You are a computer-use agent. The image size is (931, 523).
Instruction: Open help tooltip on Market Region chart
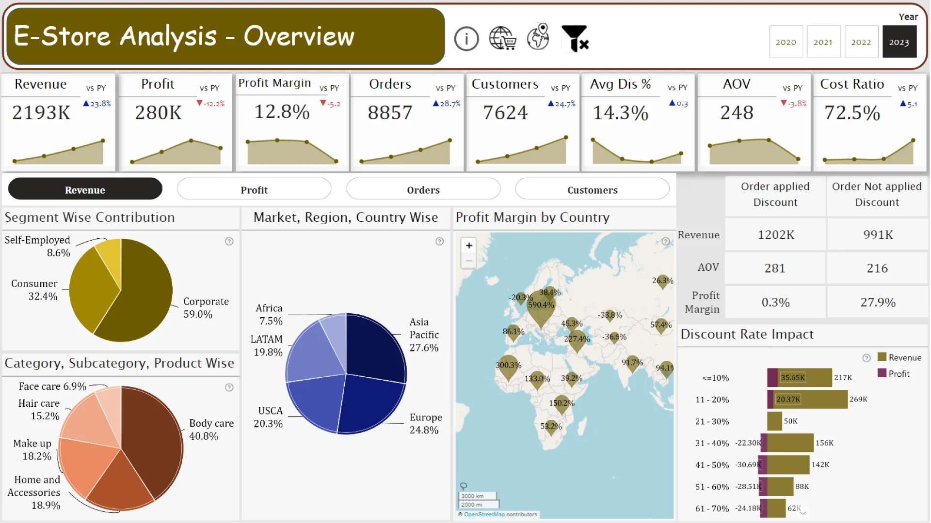pos(439,241)
